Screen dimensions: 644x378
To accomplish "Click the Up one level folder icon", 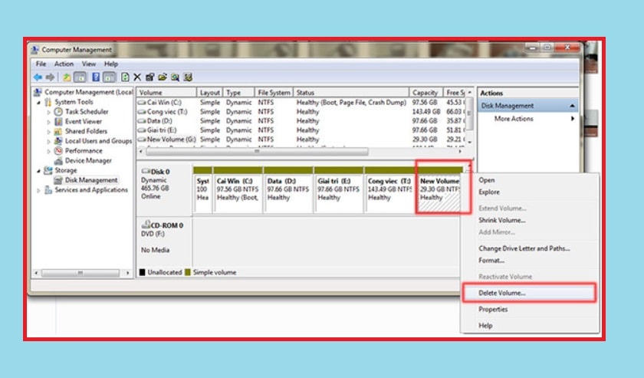I will pos(67,77).
